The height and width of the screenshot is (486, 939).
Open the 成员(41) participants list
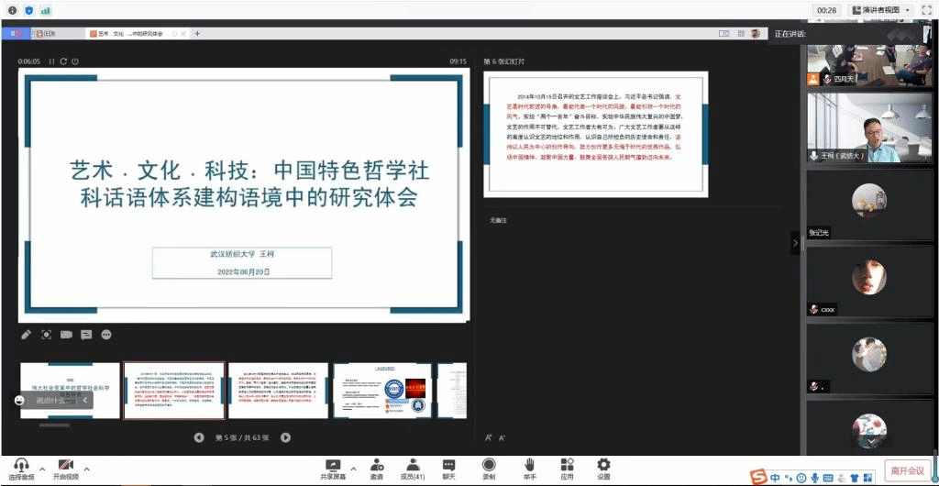(x=412, y=466)
